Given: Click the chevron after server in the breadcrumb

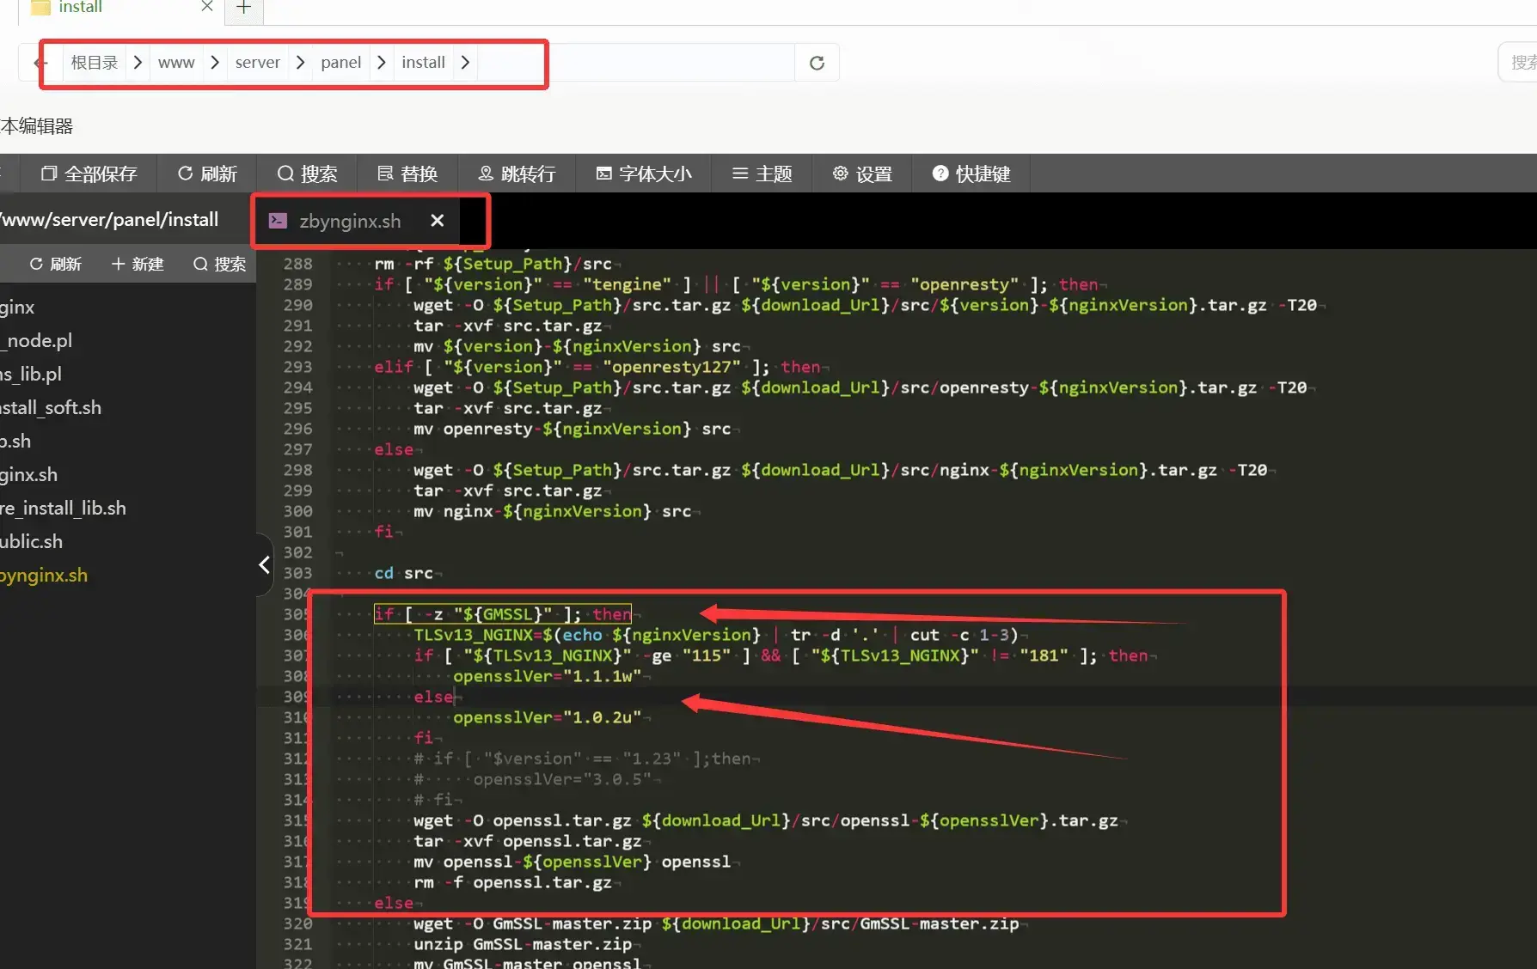Looking at the screenshot, I should (299, 62).
